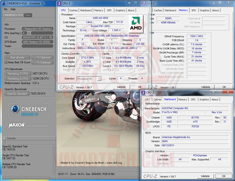Click the render status bar text 00:01:11

(x=63, y=174)
